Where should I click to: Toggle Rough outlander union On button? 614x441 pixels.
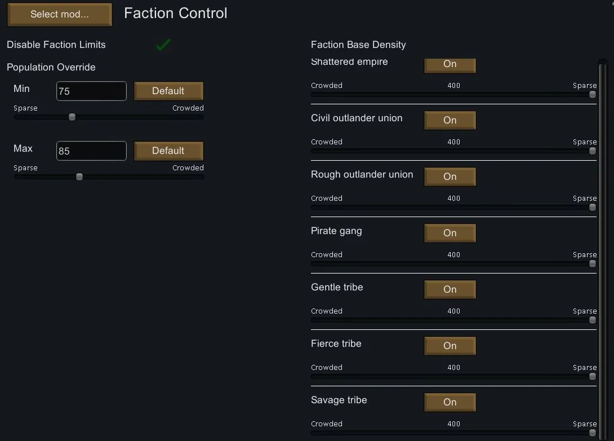(450, 177)
